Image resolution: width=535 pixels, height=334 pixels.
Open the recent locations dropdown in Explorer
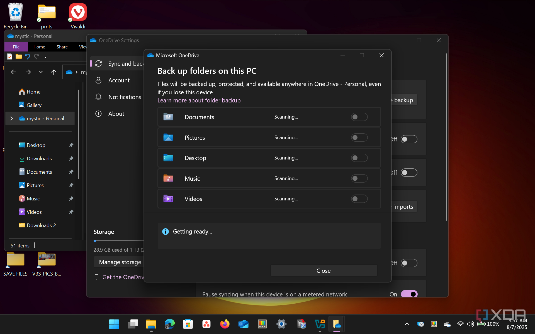coord(41,72)
